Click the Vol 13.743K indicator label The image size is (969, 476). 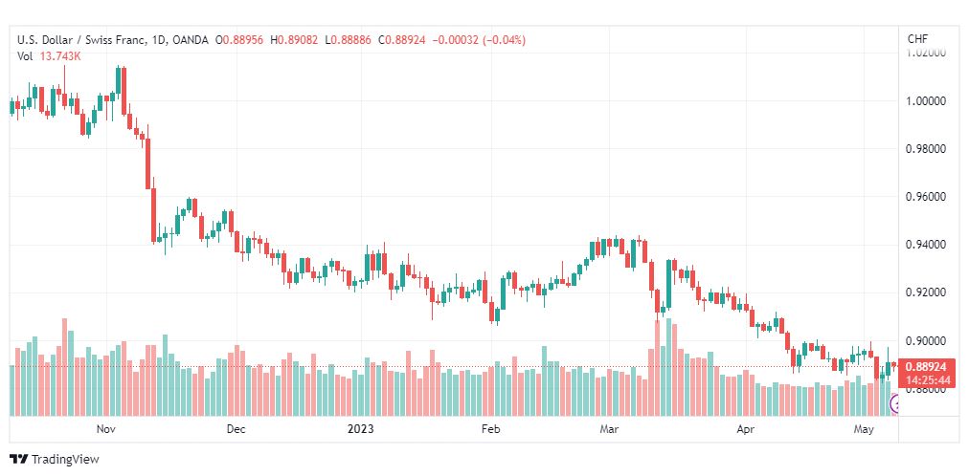coord(49,56)
